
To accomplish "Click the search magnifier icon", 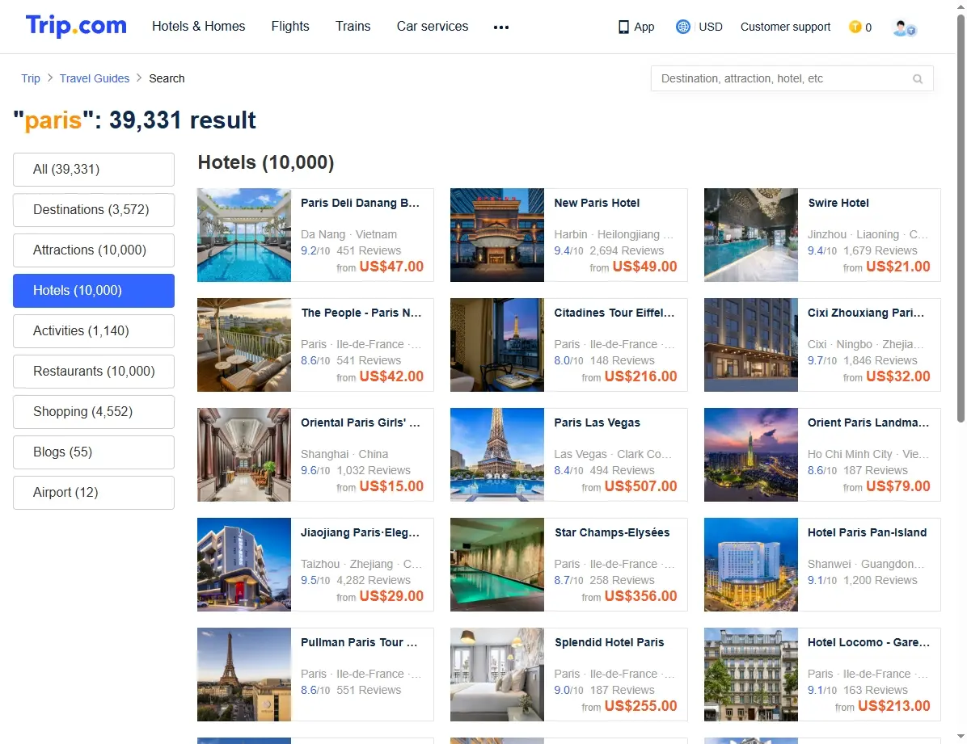I will coord(918,79).
